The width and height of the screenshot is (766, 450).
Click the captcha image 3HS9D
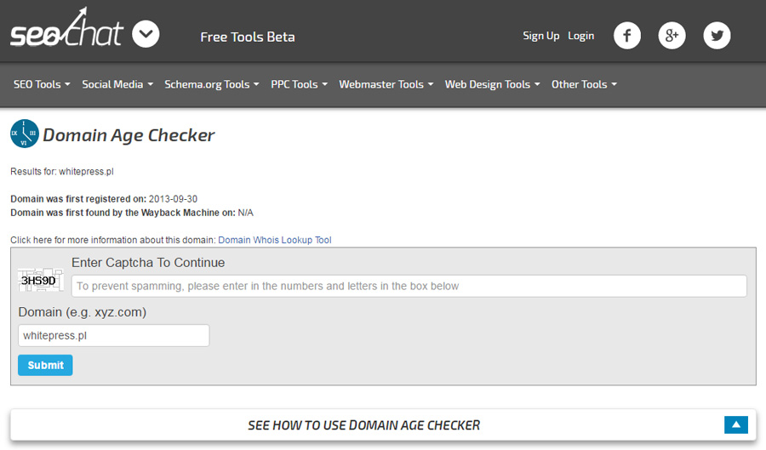(41, 280)
